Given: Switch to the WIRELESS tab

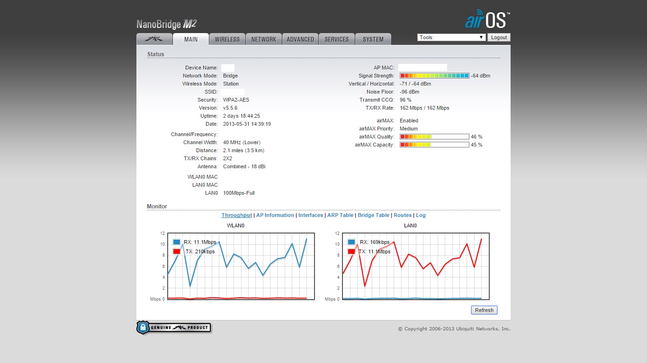Looking at the screenshot, I should (x=227, y=39).
